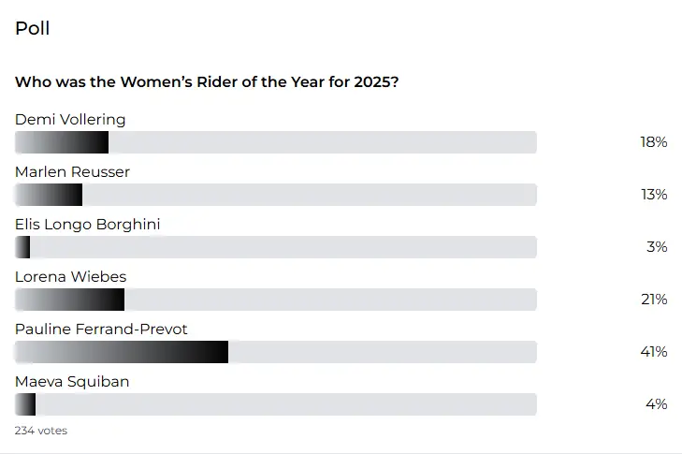Click Demi Vollering's result bar
Viewport: 682px width, 454px height.
276,142
